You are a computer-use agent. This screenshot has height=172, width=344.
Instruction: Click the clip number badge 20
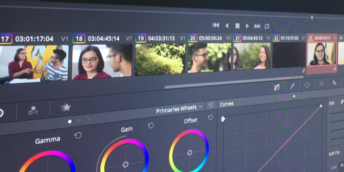coord(193,38)
